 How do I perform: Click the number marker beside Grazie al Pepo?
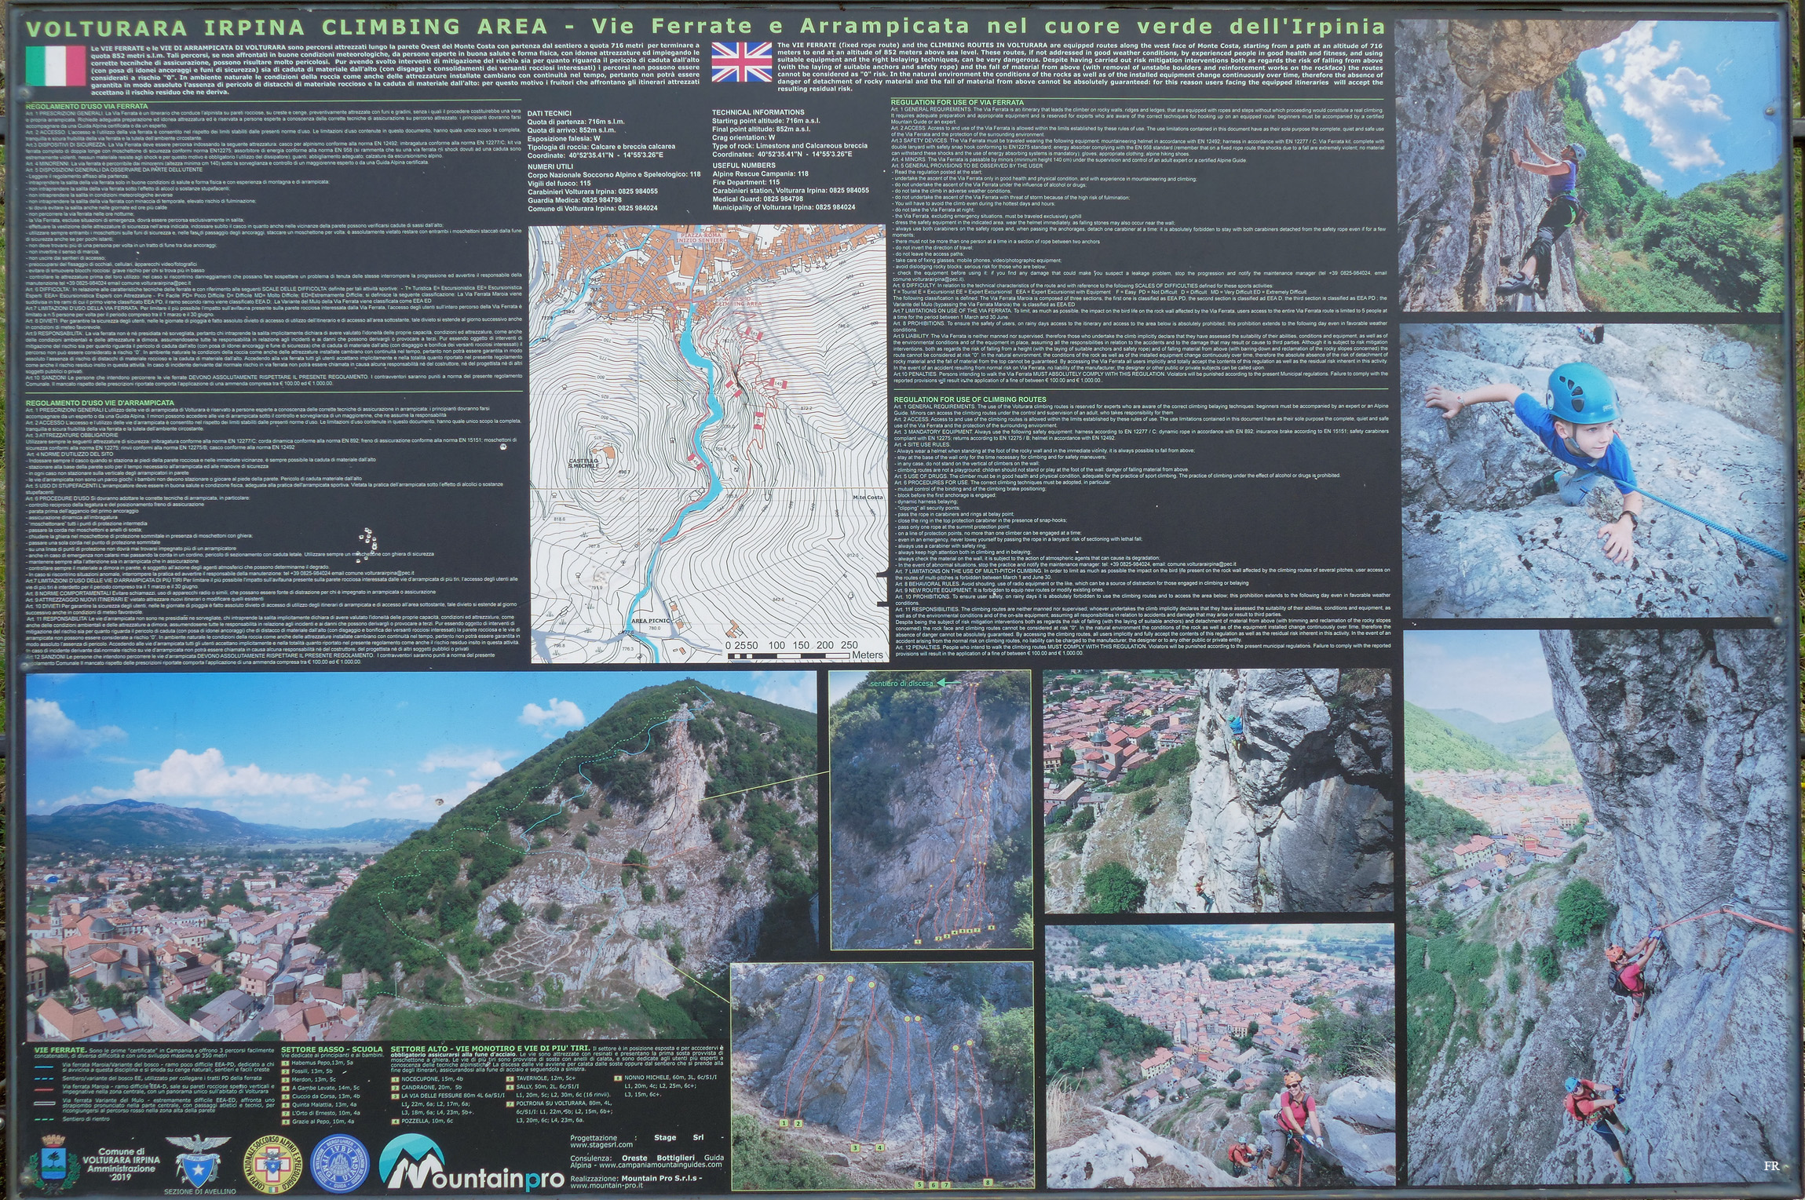[286, 1122]
